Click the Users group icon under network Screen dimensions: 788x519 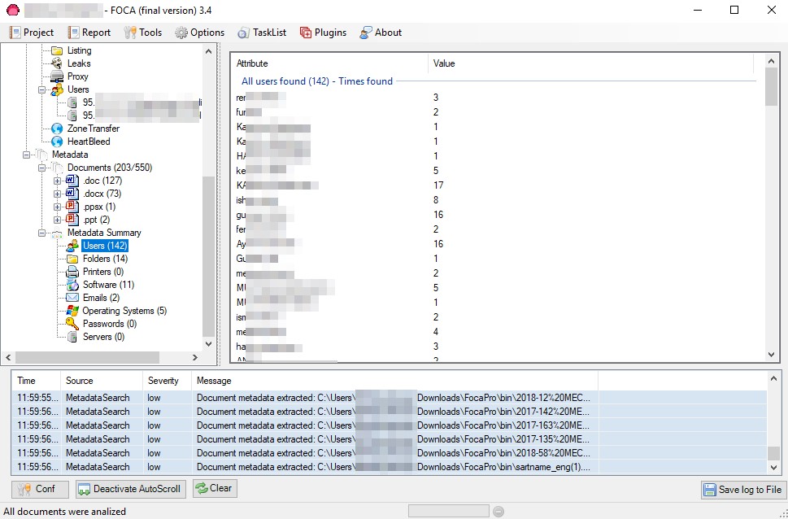pos(57,89)
